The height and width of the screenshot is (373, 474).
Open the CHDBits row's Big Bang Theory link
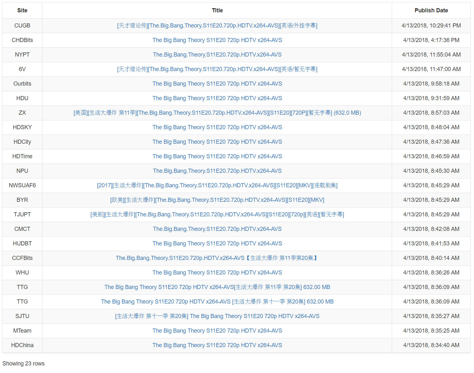[x=217, y=40]
